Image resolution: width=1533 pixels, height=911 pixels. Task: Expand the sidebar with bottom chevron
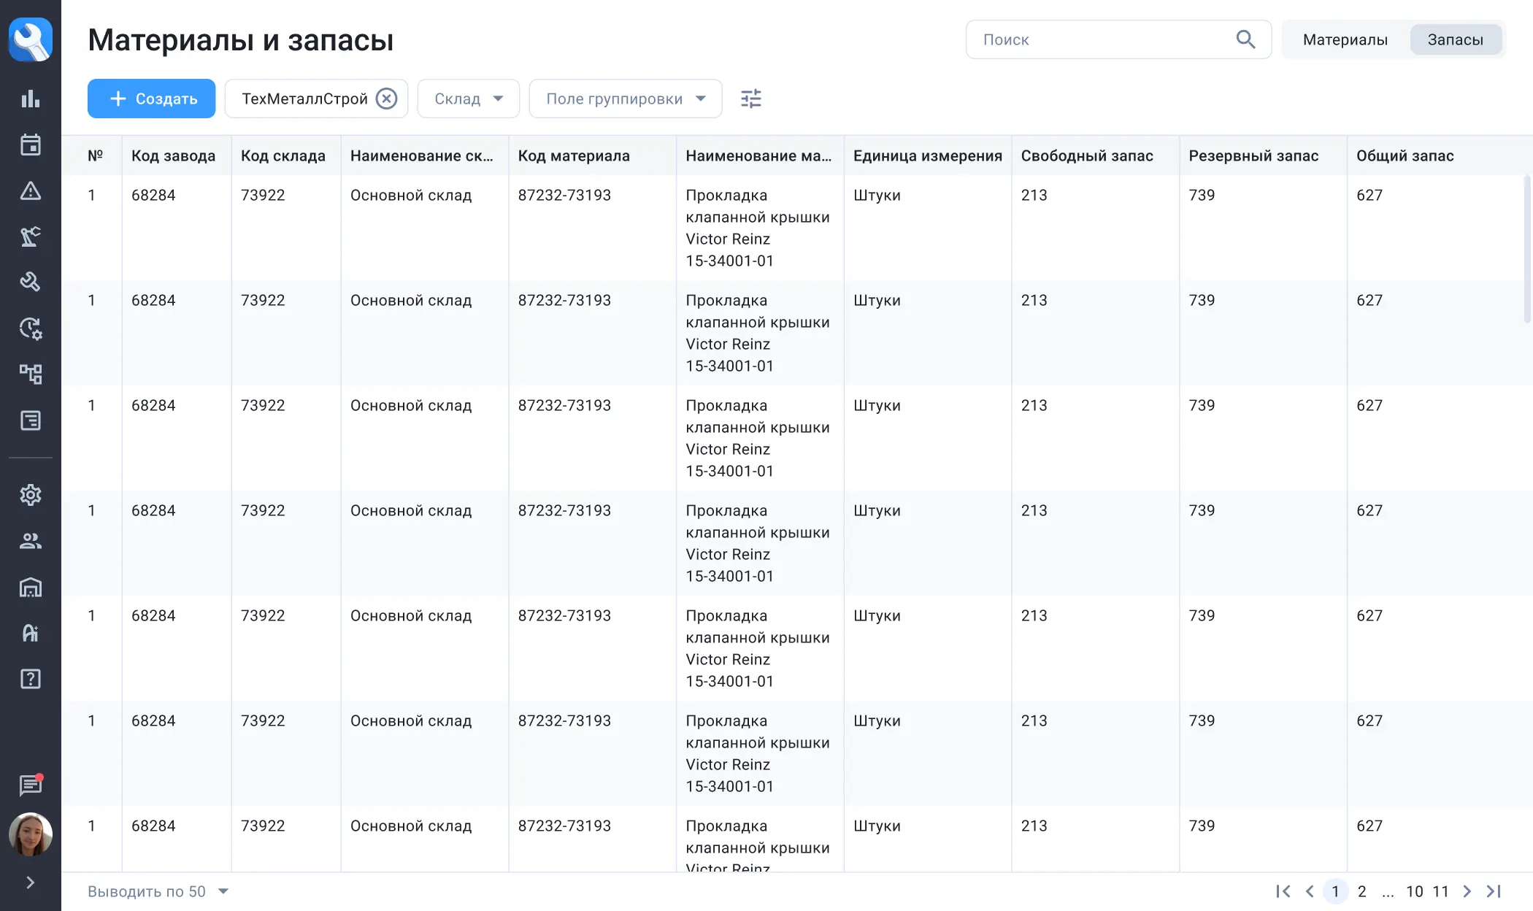coord(30,883)
